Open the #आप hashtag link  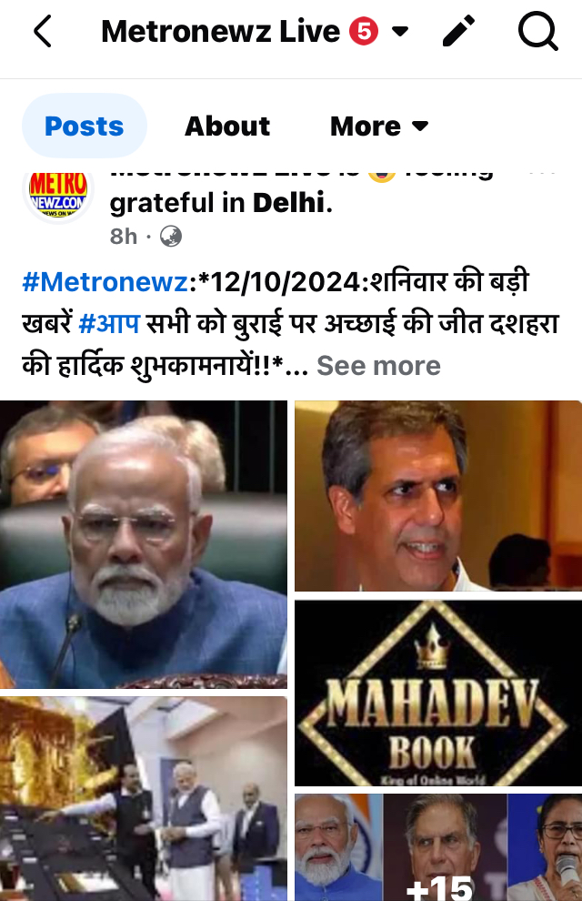109,323
